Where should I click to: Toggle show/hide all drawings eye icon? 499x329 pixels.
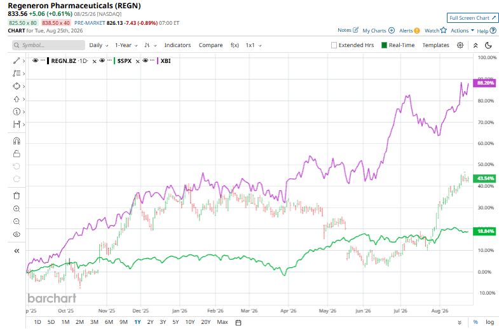[x=17, y=234]
